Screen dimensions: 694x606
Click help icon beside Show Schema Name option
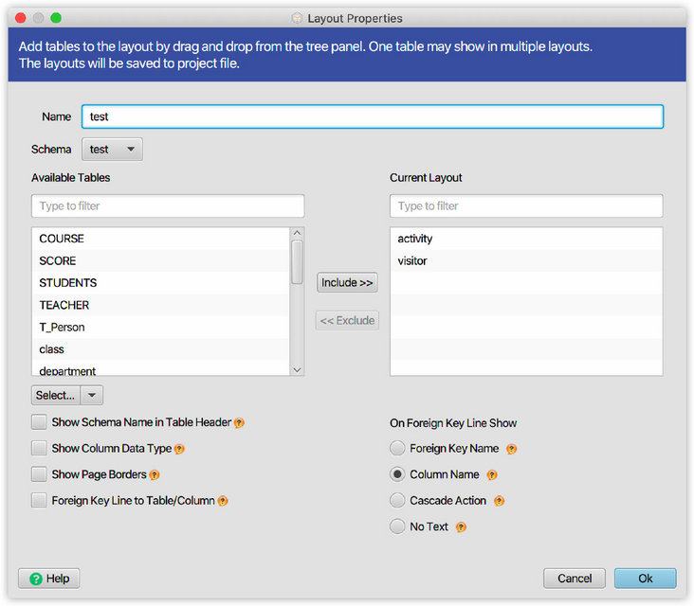point(239,423)
